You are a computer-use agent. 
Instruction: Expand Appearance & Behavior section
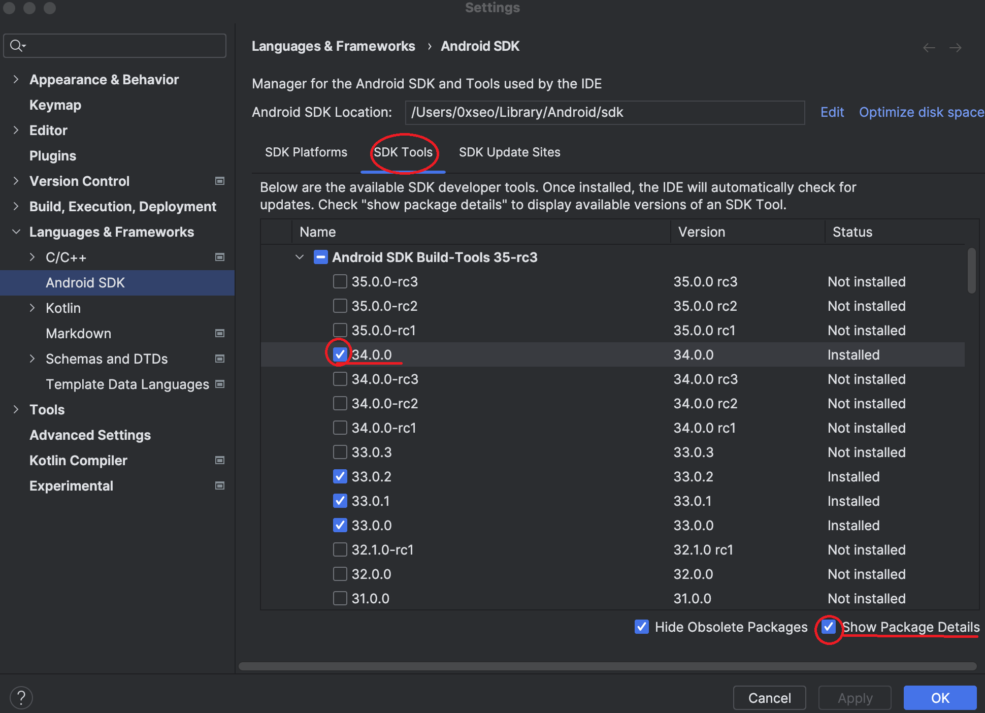point(16,79)
